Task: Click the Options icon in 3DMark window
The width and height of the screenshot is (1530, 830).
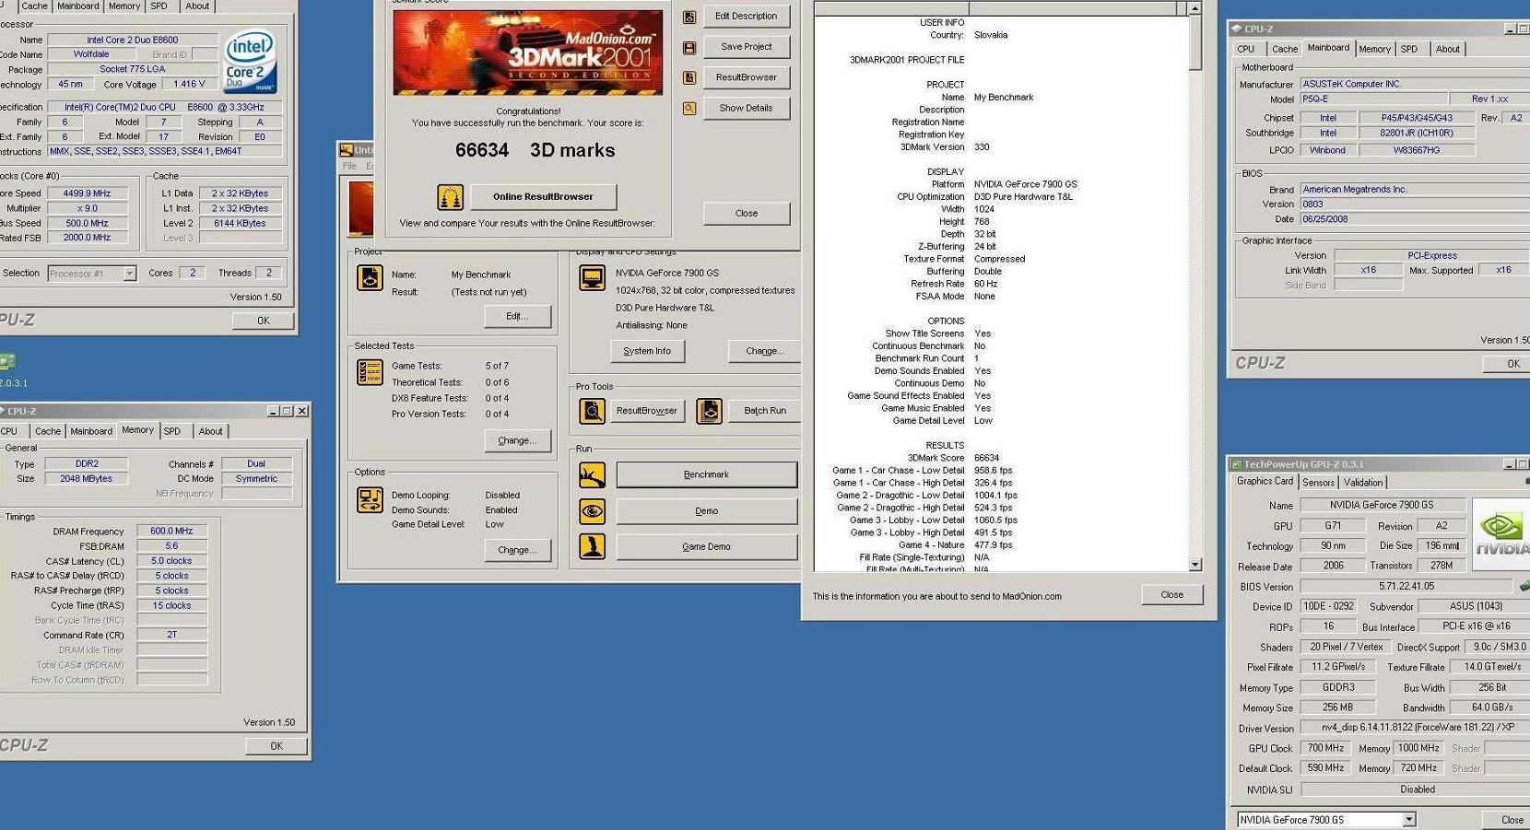Action: [x=370, y=500]
